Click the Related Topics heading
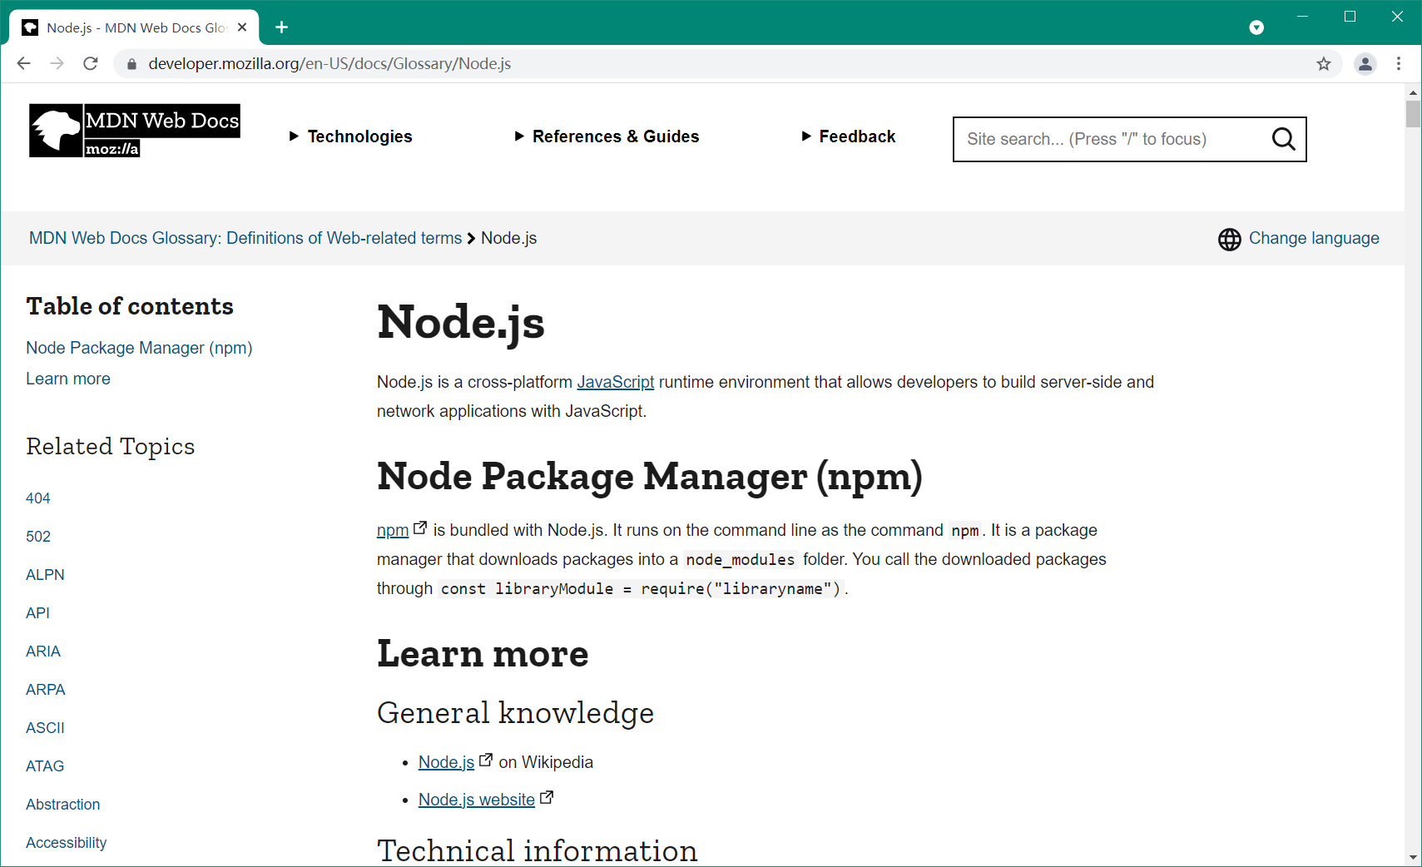Viewport: 1422px width, 867px height. [x=111, y=447]
